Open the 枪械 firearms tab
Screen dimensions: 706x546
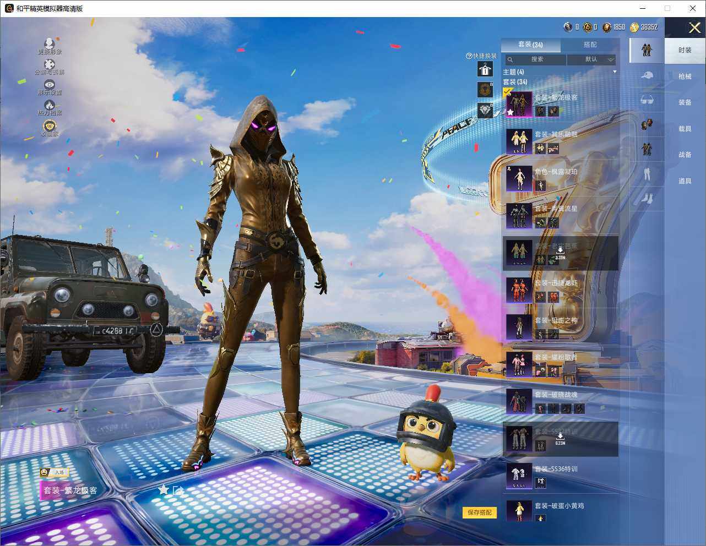click(685, 77)
